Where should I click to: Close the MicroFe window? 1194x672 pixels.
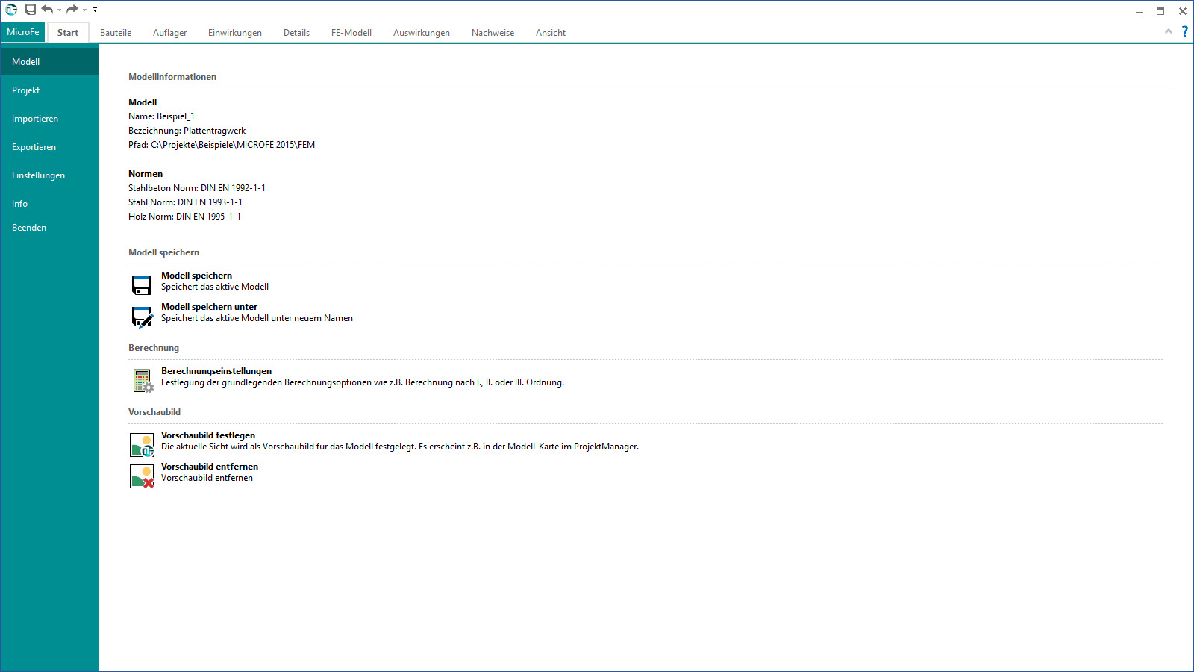(x=1183, y=11)
